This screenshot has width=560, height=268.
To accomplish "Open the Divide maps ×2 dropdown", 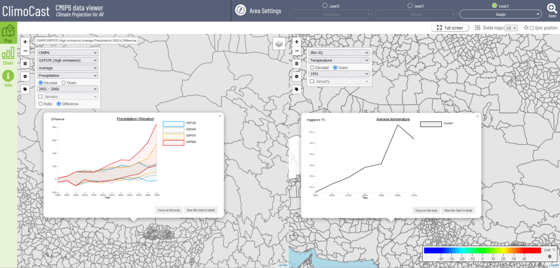I will 511,28.
